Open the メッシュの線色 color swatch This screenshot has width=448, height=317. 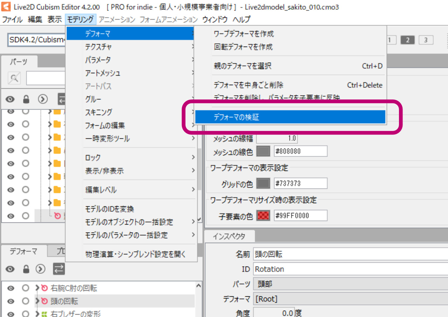(263, 151)
